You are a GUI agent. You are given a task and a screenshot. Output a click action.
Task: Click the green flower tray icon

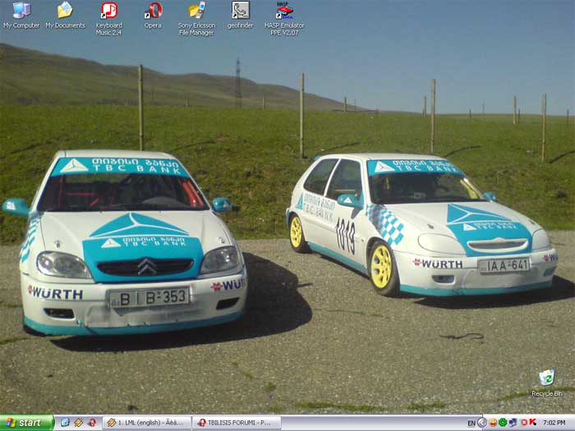[503, 423]
